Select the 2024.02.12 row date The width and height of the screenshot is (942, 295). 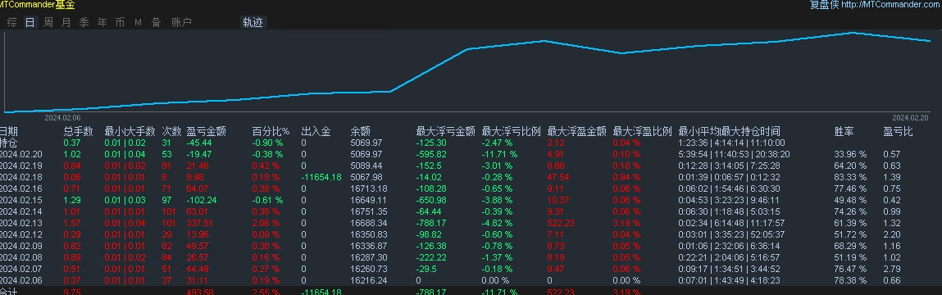(x=21, y=234)
